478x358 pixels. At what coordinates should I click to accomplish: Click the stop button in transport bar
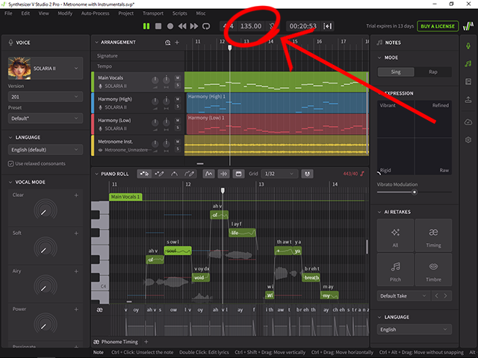158,26
